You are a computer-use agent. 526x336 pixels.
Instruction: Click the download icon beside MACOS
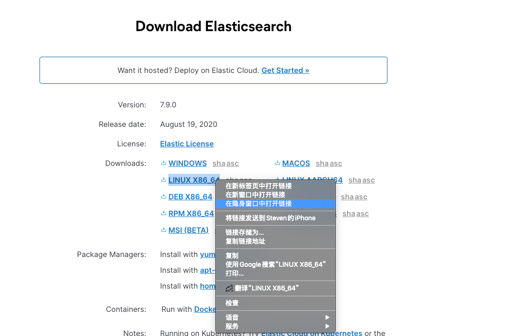(278, 163)
